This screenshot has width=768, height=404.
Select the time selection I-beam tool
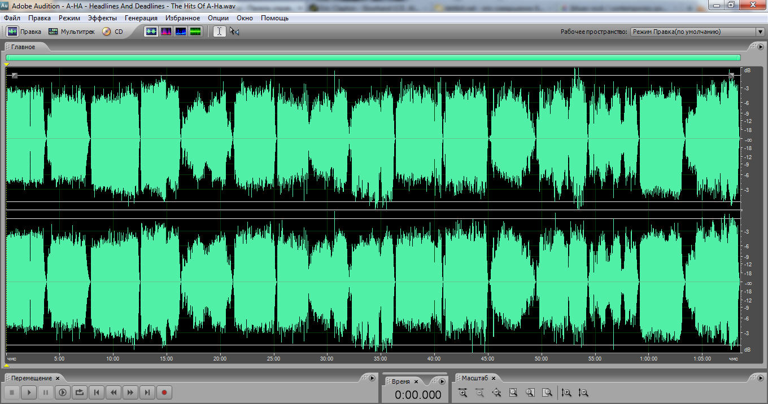pos(220,32)
